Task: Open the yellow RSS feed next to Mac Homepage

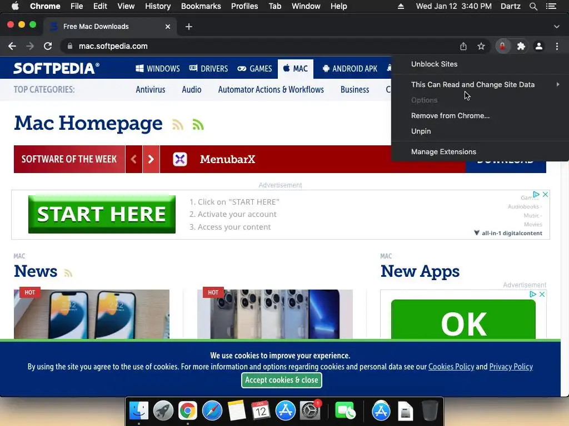Action: pos(178,125)
